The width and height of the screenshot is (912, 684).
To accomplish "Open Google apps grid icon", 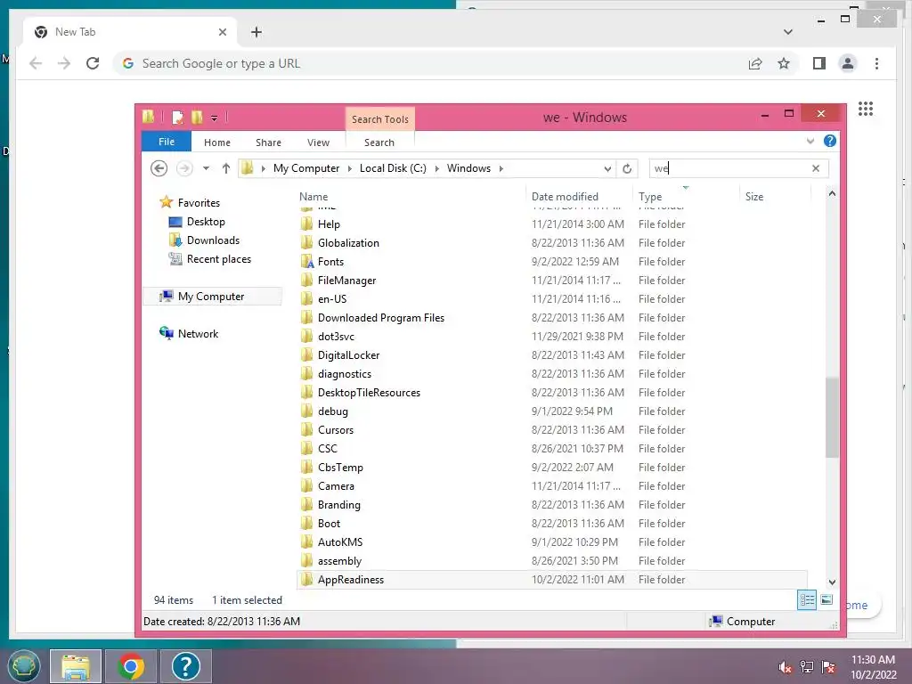I will pos(866,109).
